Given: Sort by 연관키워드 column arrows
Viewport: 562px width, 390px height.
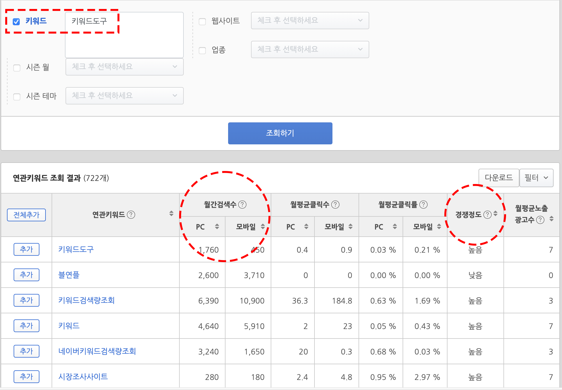Looking at the screenshot, I should pyautogui.click(x=171, y=214).
